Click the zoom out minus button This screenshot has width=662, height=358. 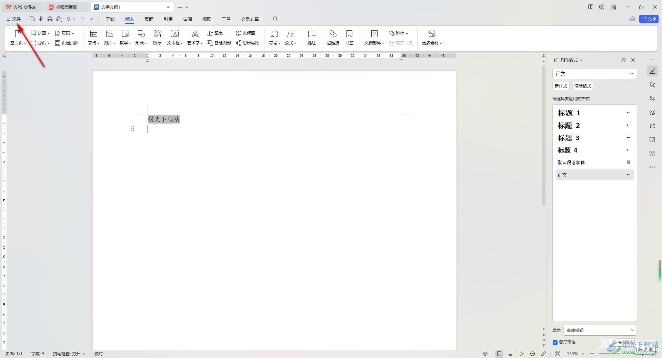[592, 354]
